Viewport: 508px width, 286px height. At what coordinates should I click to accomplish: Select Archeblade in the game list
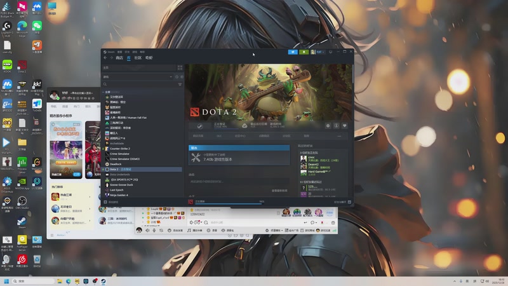(117, 144)
